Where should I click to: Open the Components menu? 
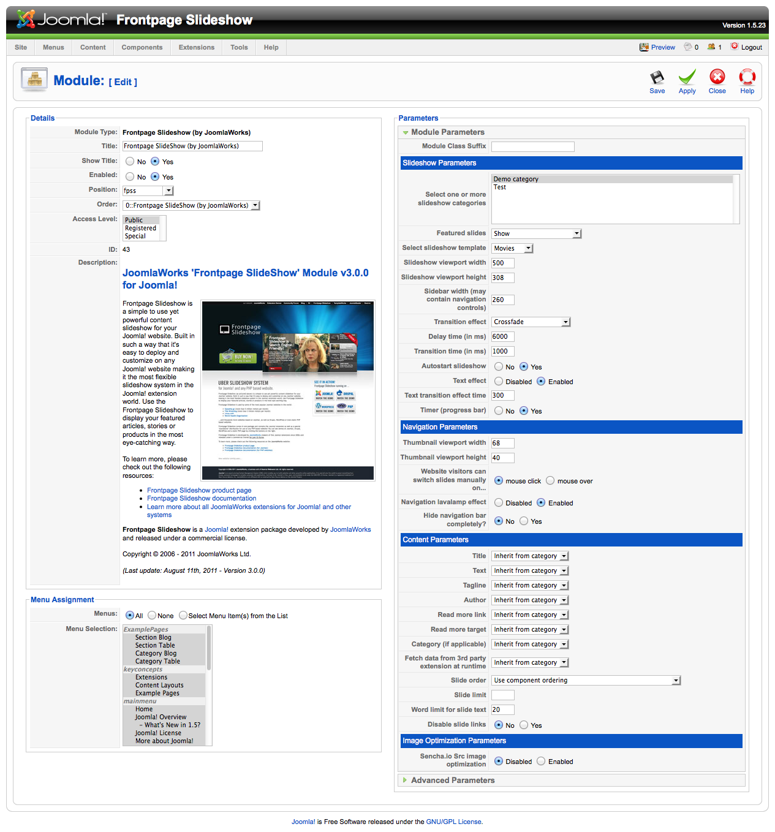(142, 47)
